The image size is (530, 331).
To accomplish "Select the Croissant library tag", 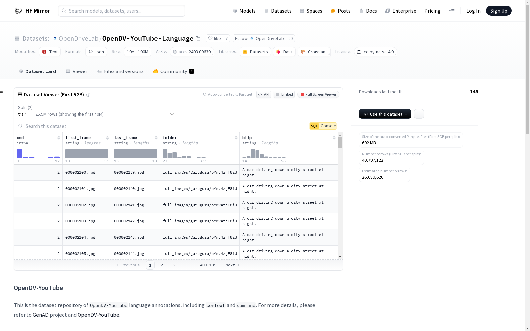I will tap(314, 52).
